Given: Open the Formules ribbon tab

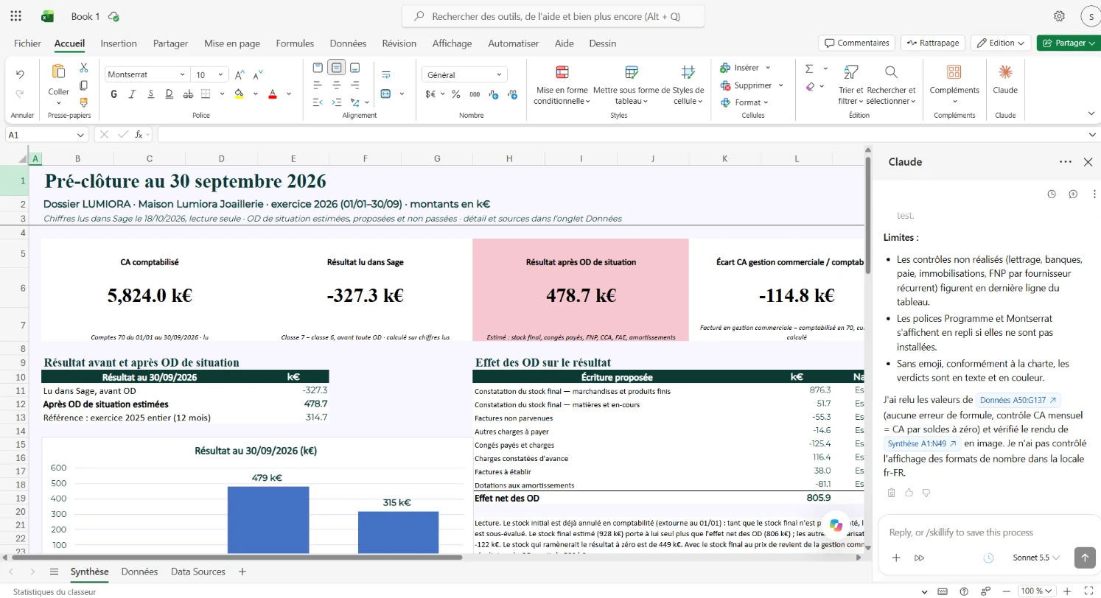Looking at the screenshot, I should [295, 43].
